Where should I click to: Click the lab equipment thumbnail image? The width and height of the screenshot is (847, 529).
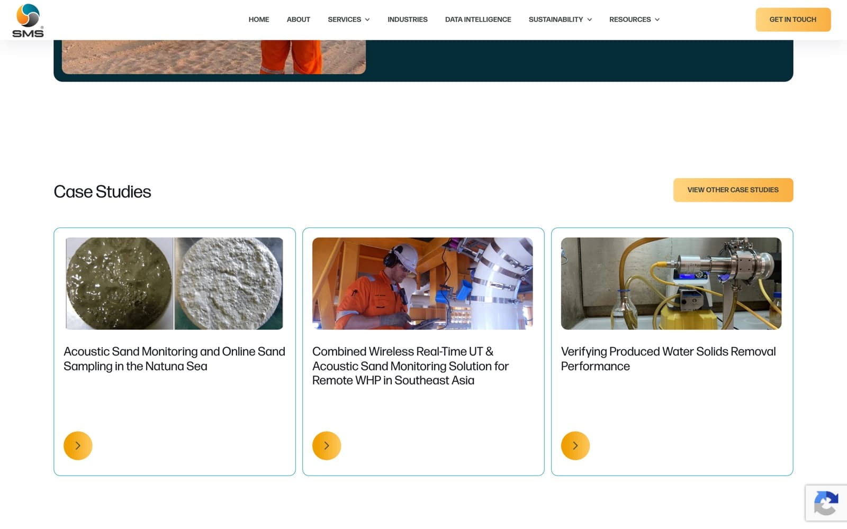coord(671,284)
